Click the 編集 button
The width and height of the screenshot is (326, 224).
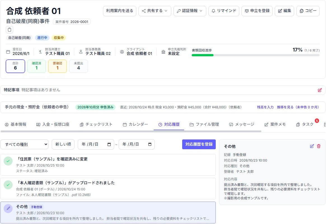coord(284,11)
